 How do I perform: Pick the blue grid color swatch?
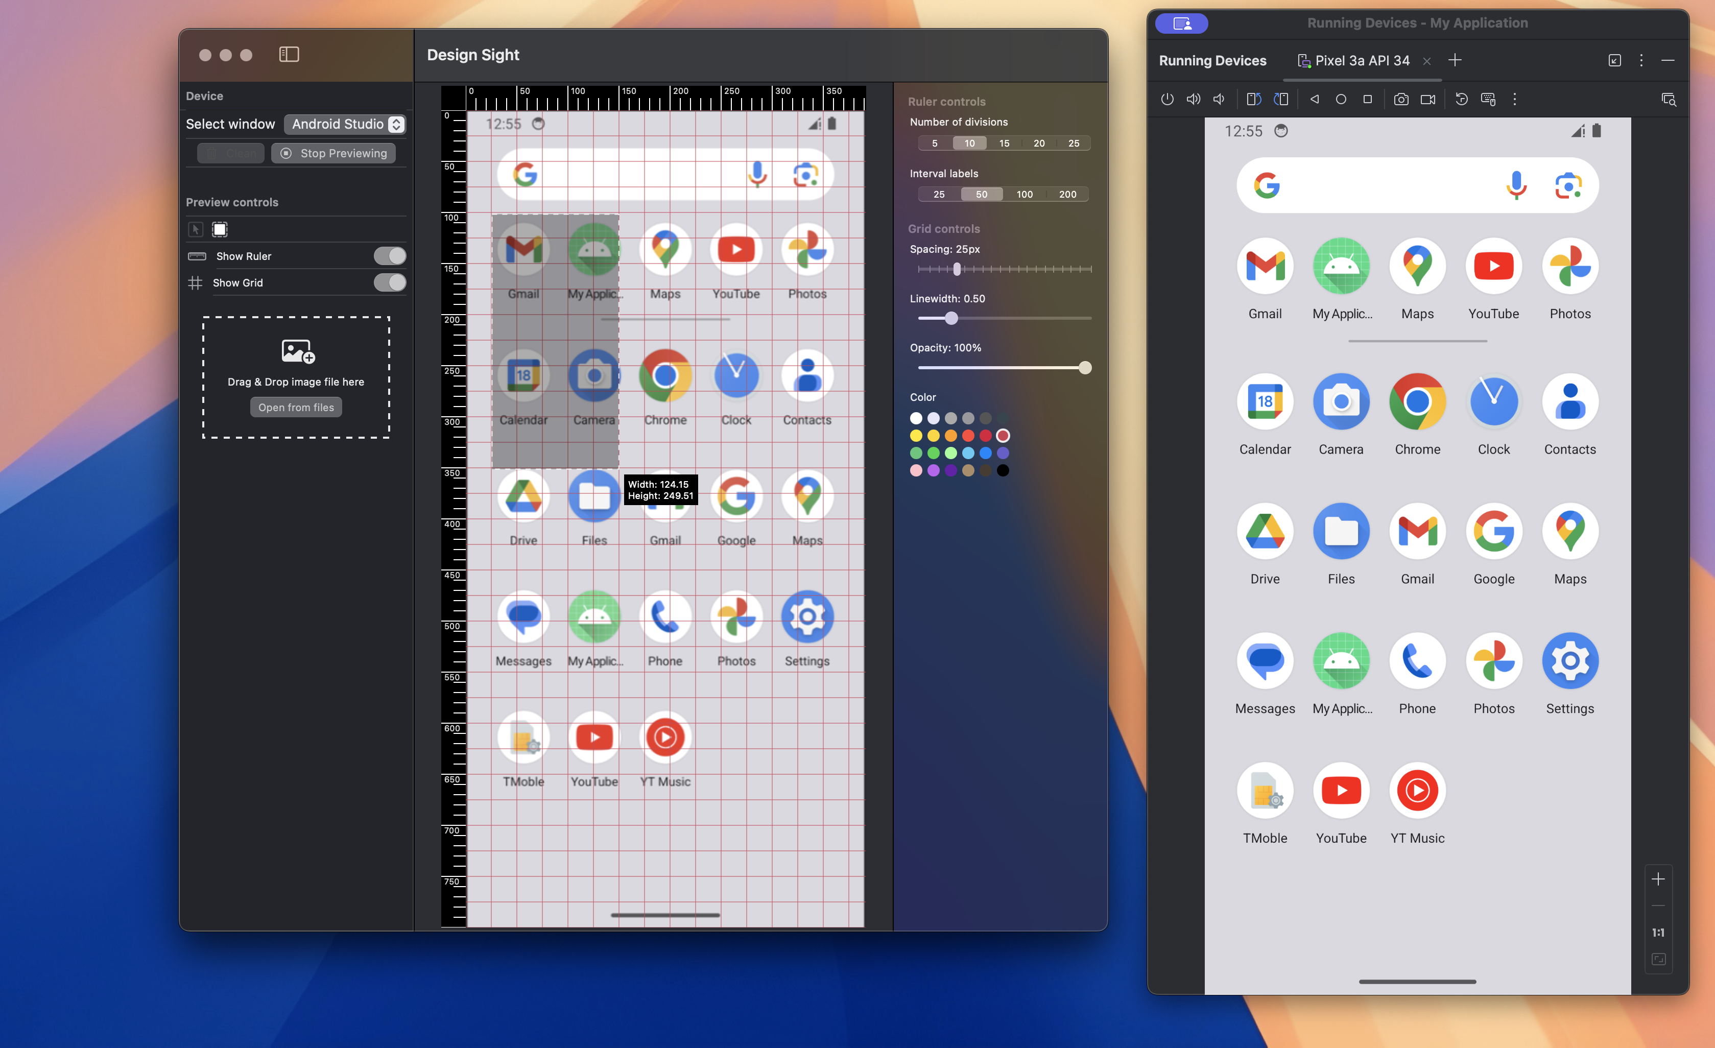(986, 453)
